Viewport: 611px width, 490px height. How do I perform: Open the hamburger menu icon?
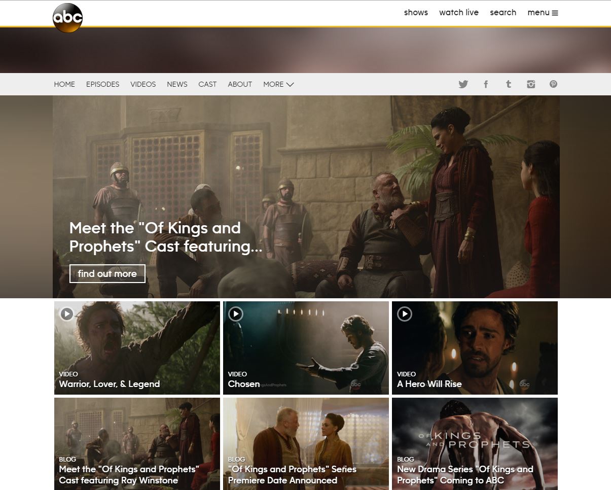[x=555, y=13]
